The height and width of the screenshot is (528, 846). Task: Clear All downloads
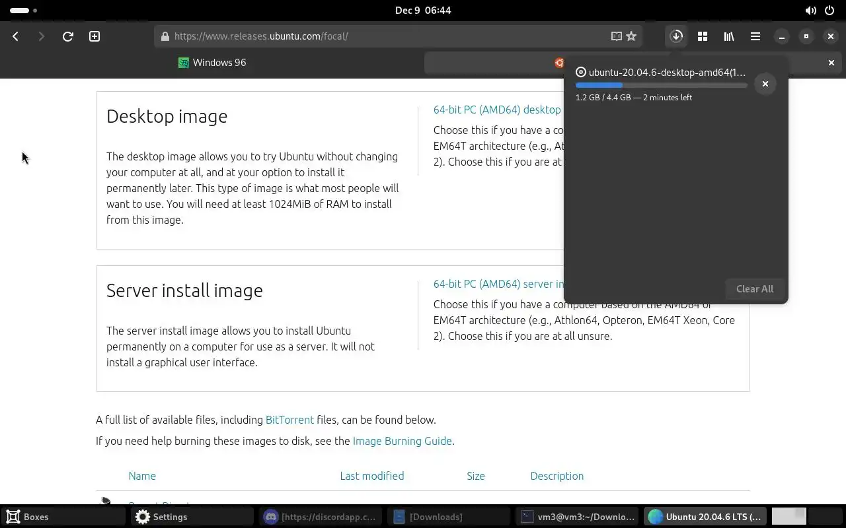755,288
